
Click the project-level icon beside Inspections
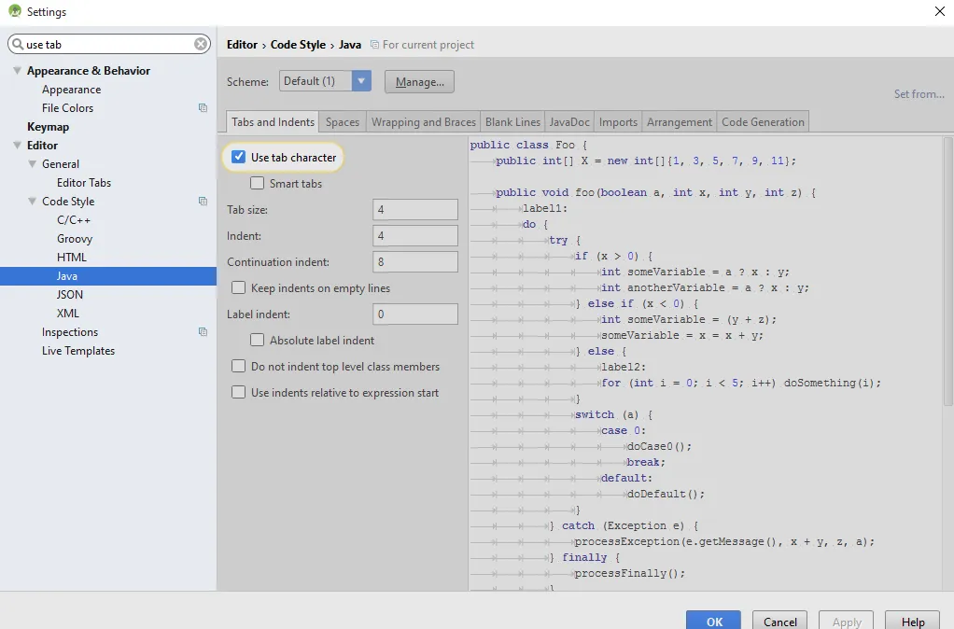pos(203,331)
